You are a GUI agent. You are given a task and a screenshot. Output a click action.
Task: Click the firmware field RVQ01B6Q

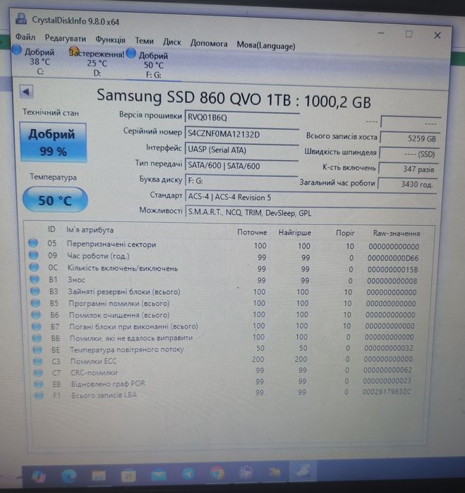pyautogui.click(x=242, y=118)
